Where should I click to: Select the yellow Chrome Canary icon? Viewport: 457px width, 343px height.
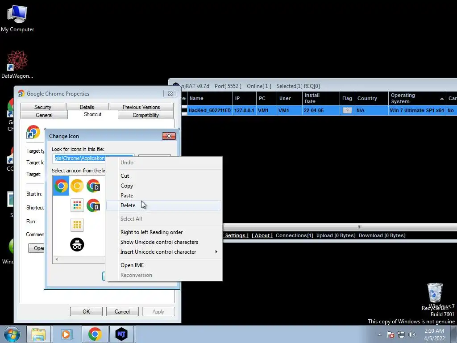[77, 186]
